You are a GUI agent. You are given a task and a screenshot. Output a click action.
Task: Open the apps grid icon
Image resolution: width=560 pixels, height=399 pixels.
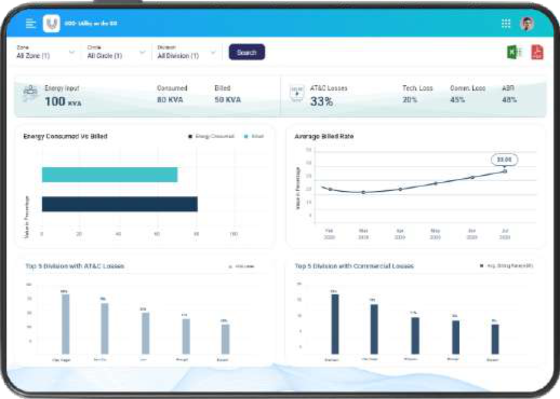506,23
